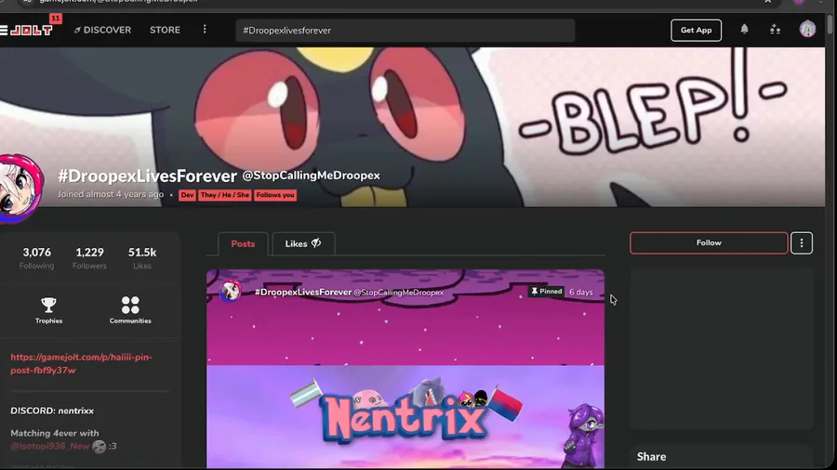Open the Store page
837x470 pixels.
tap(165, 30)
